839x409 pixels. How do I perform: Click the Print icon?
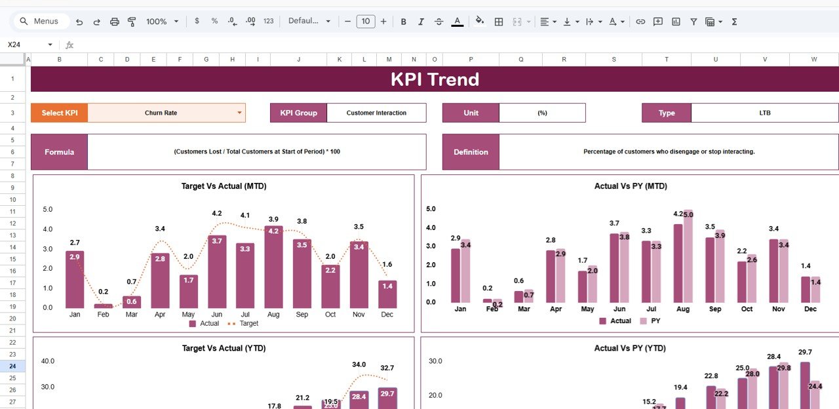(115, 21)
